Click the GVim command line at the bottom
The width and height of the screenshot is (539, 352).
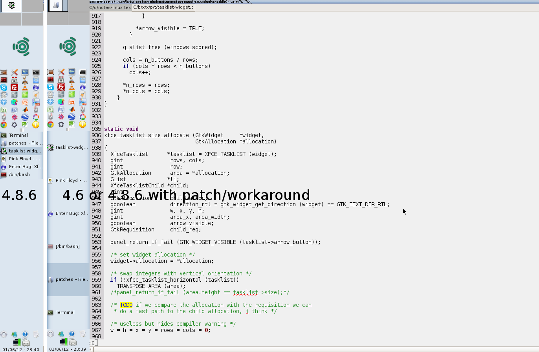point(275,343)
